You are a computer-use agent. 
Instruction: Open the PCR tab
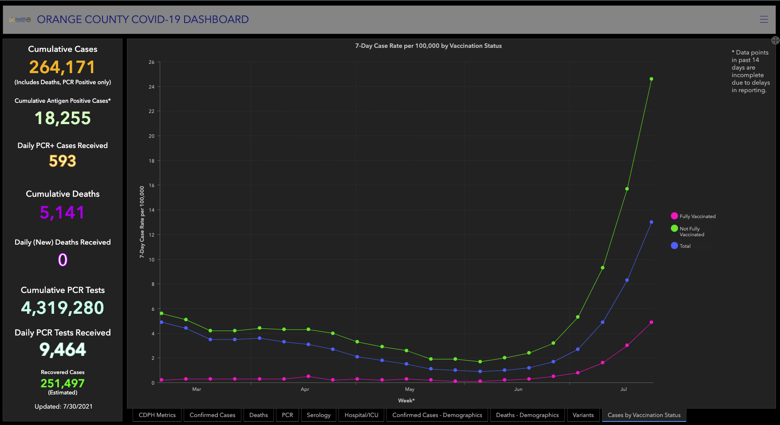288,415
